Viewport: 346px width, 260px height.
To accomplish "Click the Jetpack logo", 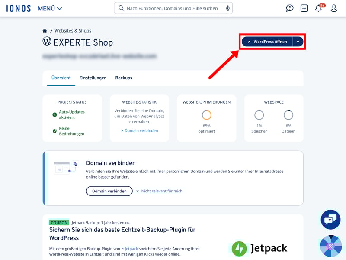I will 259,248.
